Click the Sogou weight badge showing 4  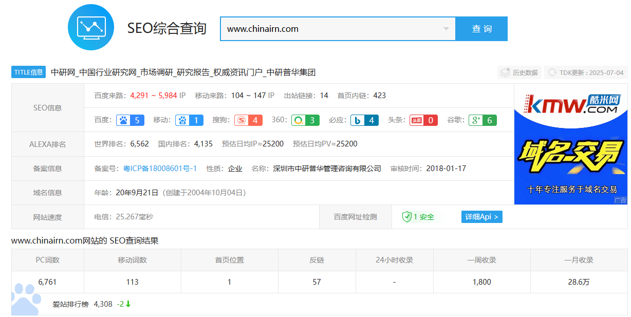pos(248,120)
